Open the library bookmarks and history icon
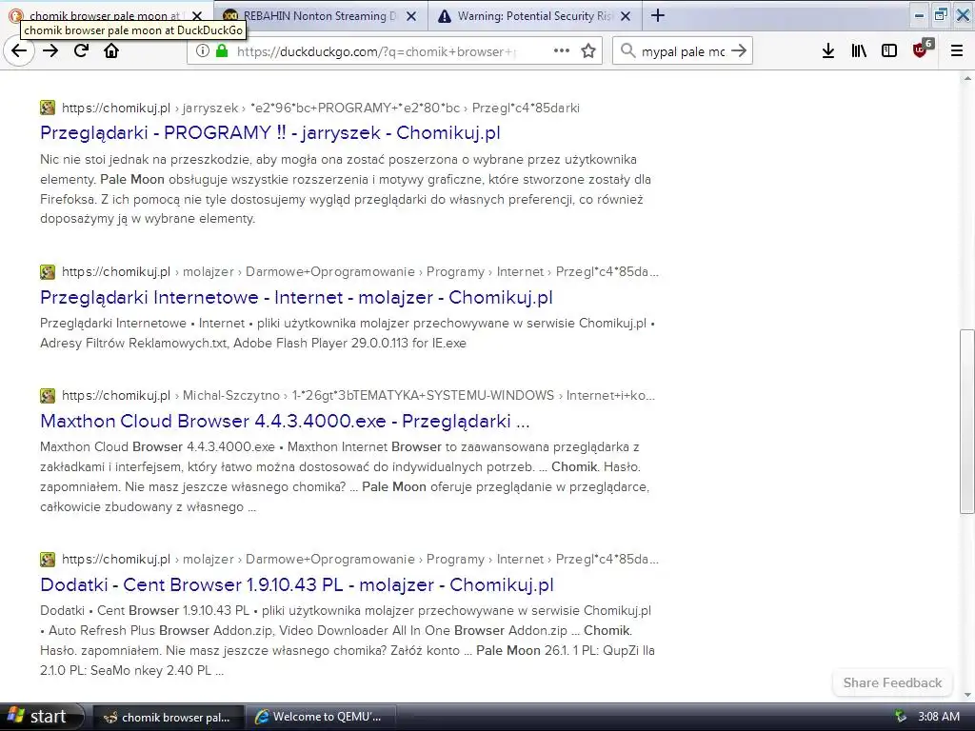This screenshot has width=975, height=731. 859,51
